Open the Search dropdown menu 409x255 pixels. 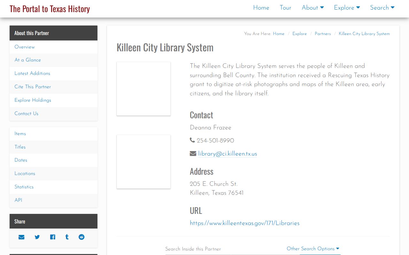382,8
